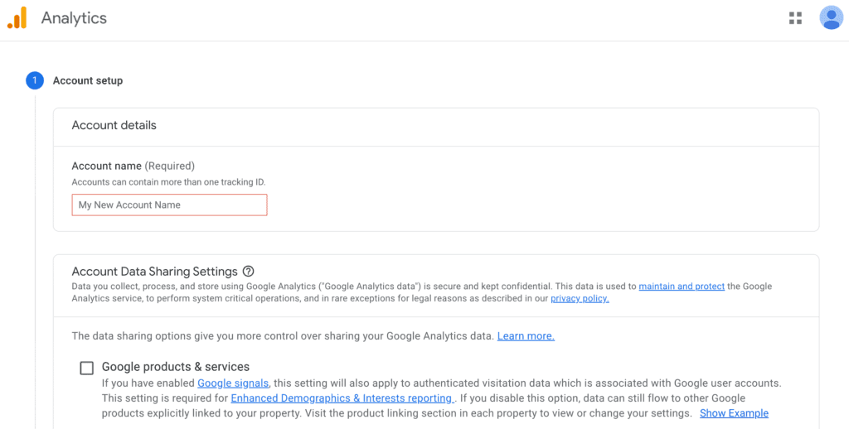Focus the Account name input field
Screen dimensions: 849x429
[169, 205]
